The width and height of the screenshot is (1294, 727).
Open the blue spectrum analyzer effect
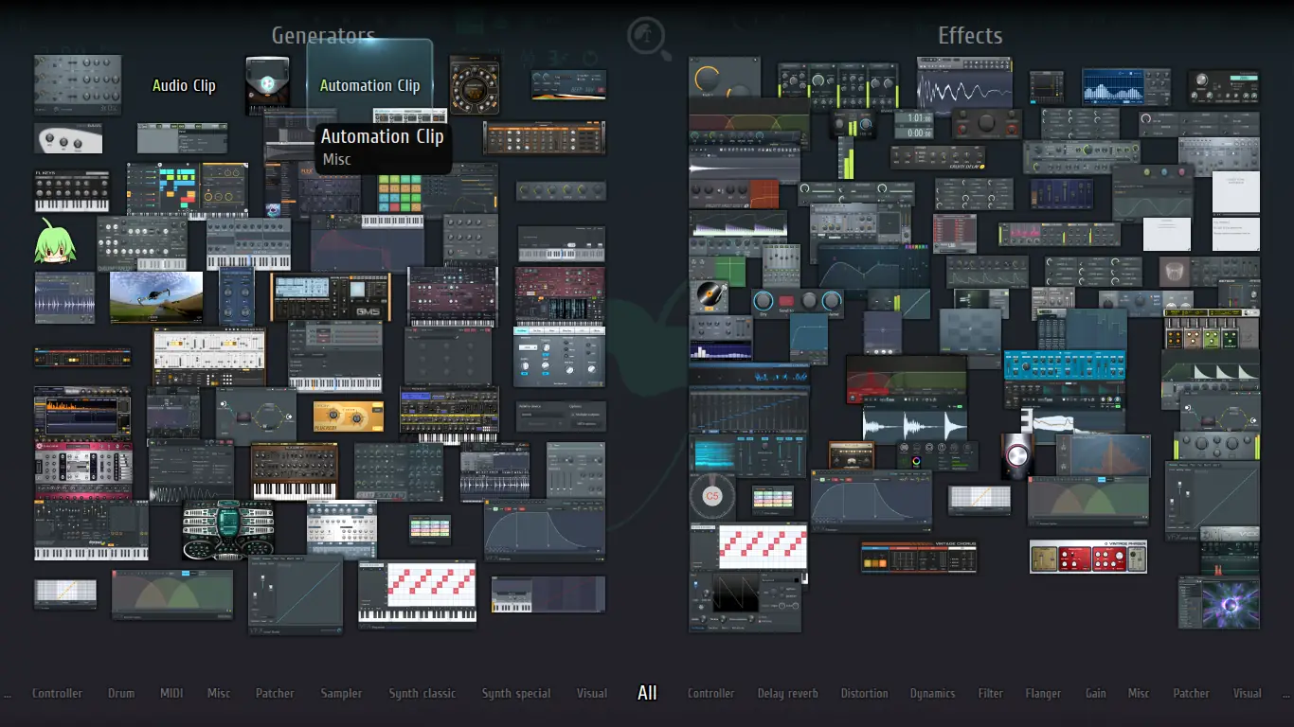1126,87
